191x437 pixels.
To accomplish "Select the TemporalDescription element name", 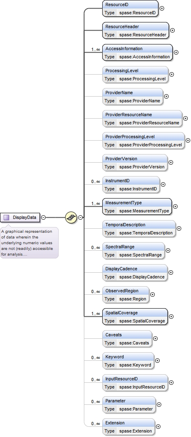I will 125,225.
